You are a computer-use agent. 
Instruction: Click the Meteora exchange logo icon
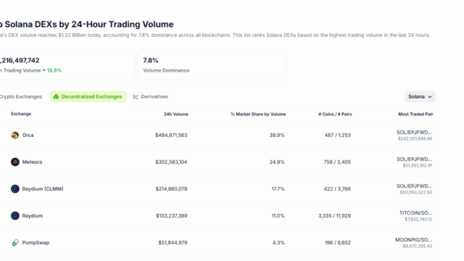pos(15,162)
